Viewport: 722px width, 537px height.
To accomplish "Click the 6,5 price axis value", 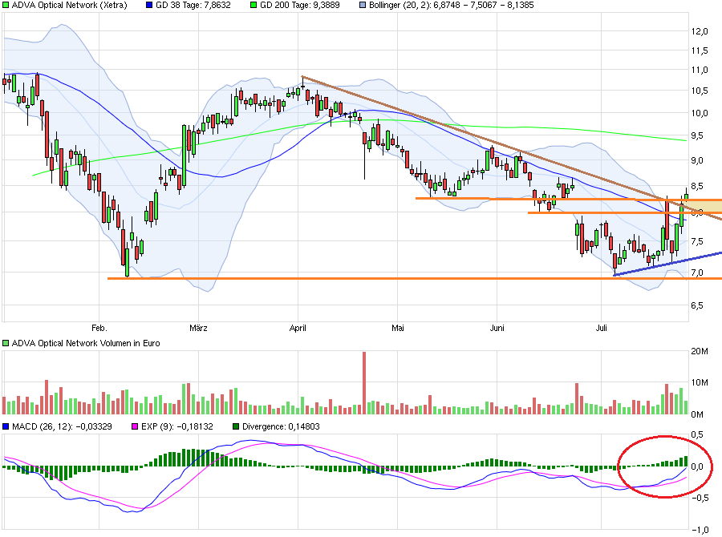I will point(697,305).
